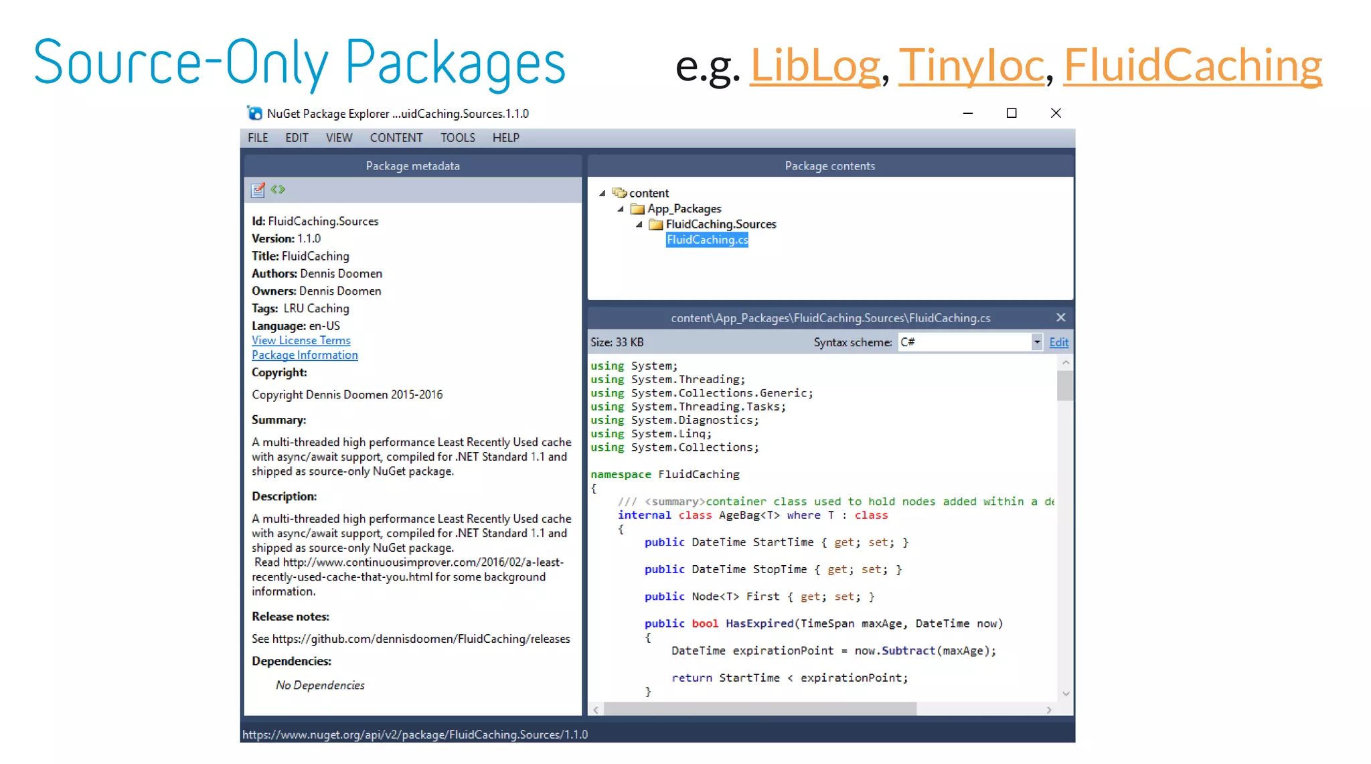This screenshot has width=1371, height=764.
Task: Close the file content viewer pane
Action: [x=1061, y=317]
